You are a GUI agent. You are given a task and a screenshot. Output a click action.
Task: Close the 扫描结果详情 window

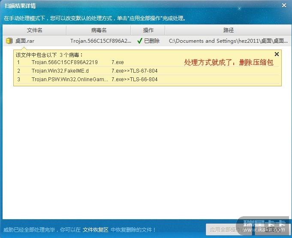click(x=284, y=6)
